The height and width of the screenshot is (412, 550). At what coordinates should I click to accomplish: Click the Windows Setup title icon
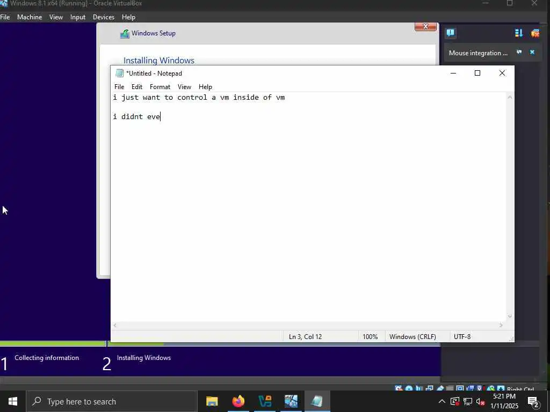coord(125,34)
